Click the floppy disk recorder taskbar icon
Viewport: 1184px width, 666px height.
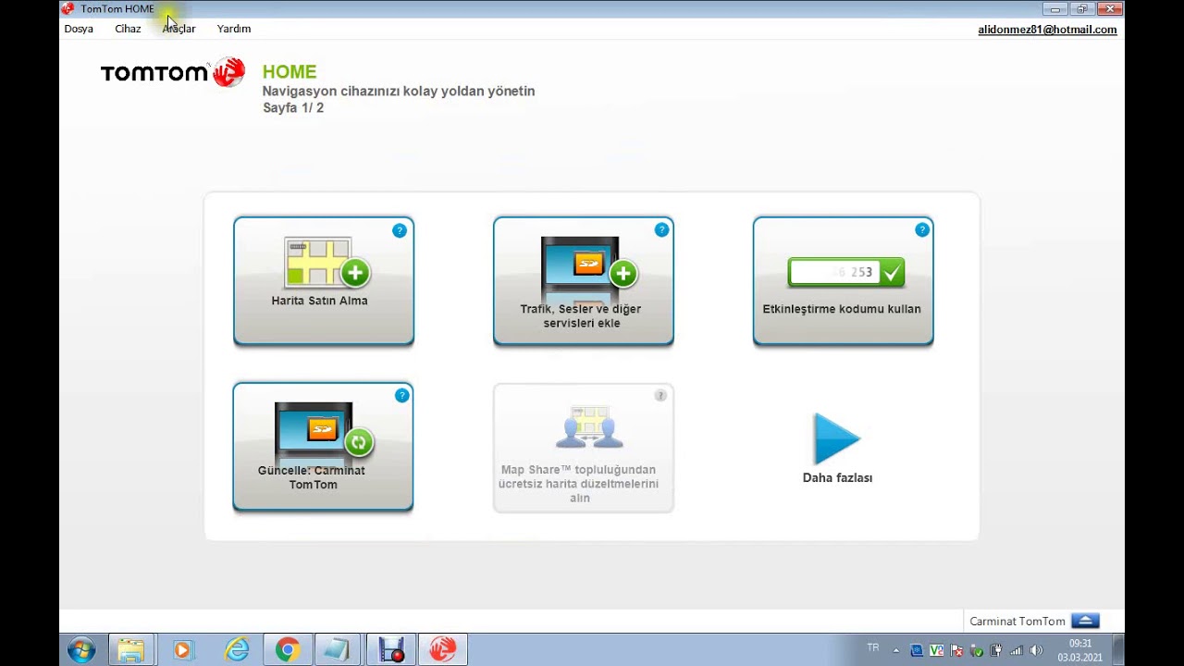(x=391, y=650)
